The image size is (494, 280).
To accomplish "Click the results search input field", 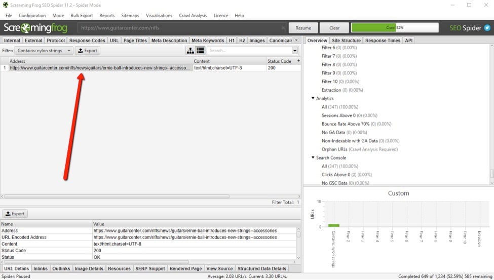I will pos(249,51).
